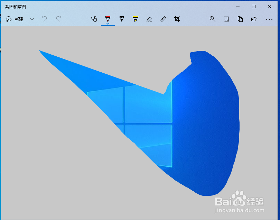Save the snip to file

tap(226, 19)
